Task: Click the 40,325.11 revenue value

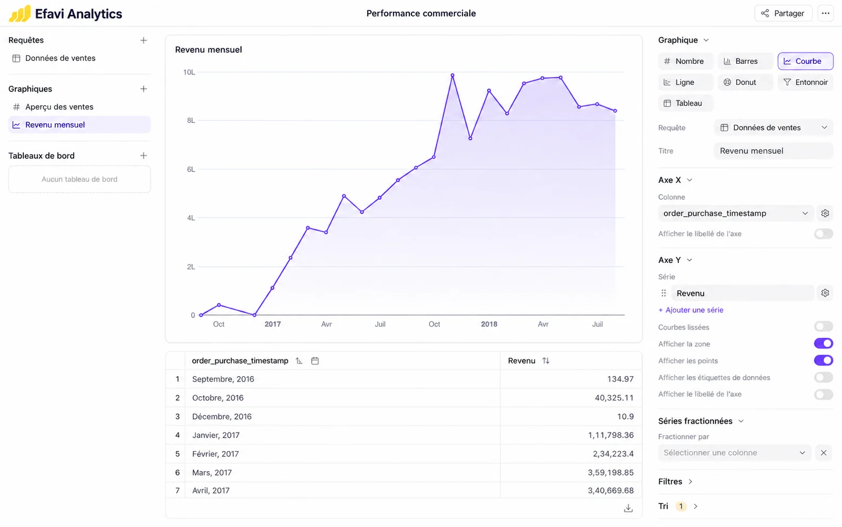Action: (x=614, y=398)
